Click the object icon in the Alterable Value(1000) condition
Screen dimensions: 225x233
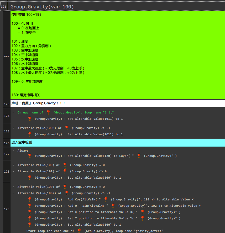coord(67,128)
